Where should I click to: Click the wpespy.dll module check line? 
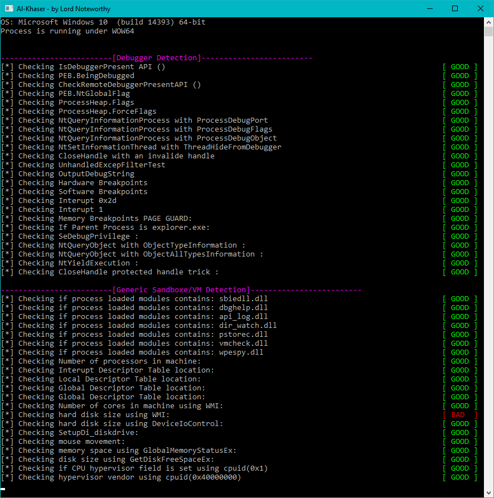point(132,352)
